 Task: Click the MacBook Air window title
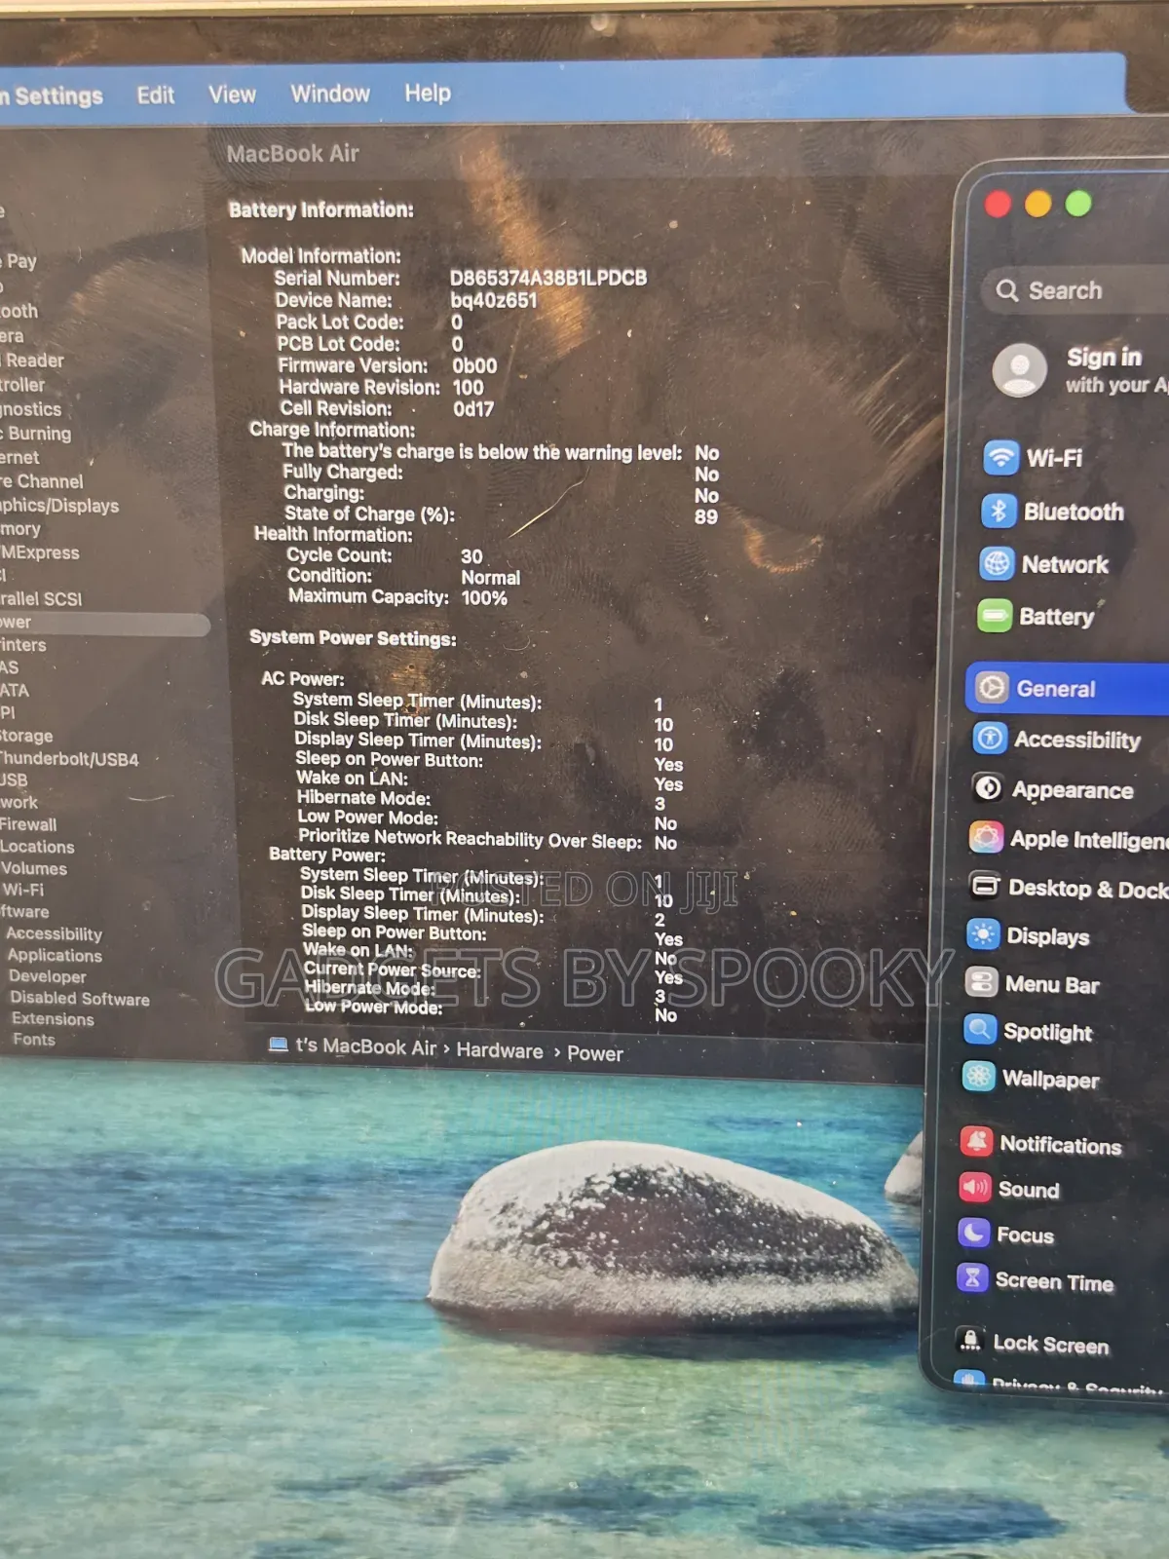click(293, 154)
